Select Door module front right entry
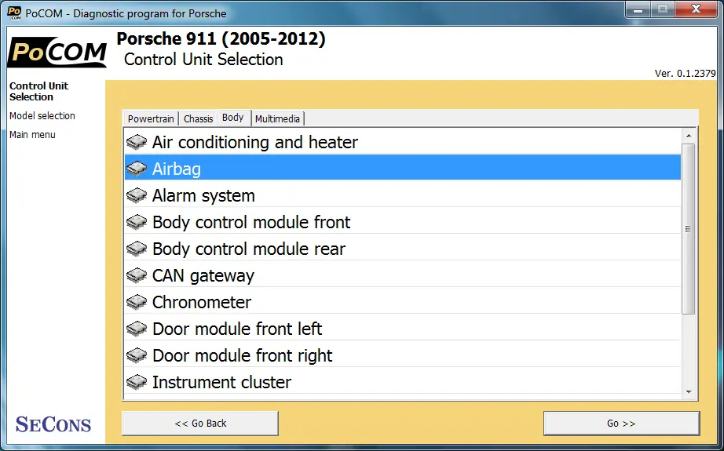724x451 pixels. click(403, 355)
